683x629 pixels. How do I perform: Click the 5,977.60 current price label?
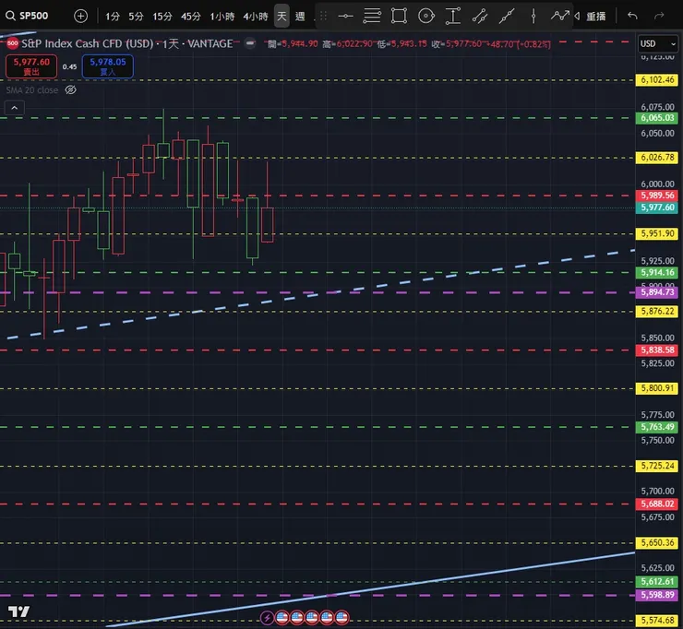click(x=657, y=208)
